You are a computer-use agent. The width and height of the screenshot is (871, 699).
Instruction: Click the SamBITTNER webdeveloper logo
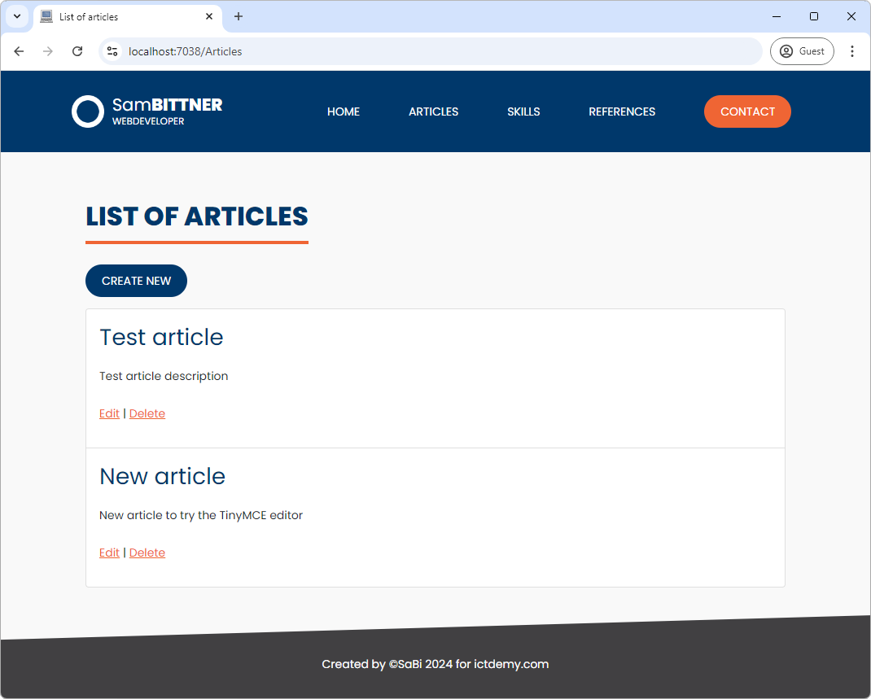[147, 111]
